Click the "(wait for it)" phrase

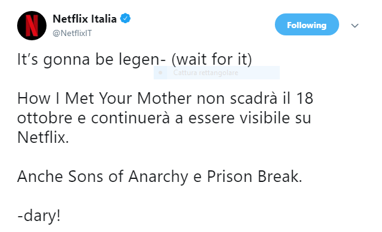[x=212, y=59]
